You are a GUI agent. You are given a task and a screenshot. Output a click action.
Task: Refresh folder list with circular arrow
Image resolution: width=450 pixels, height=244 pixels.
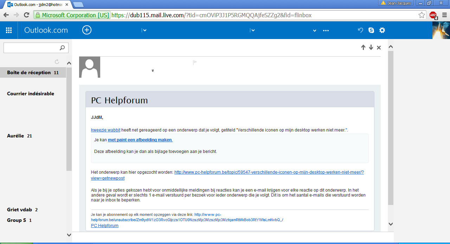click(57, 62)
